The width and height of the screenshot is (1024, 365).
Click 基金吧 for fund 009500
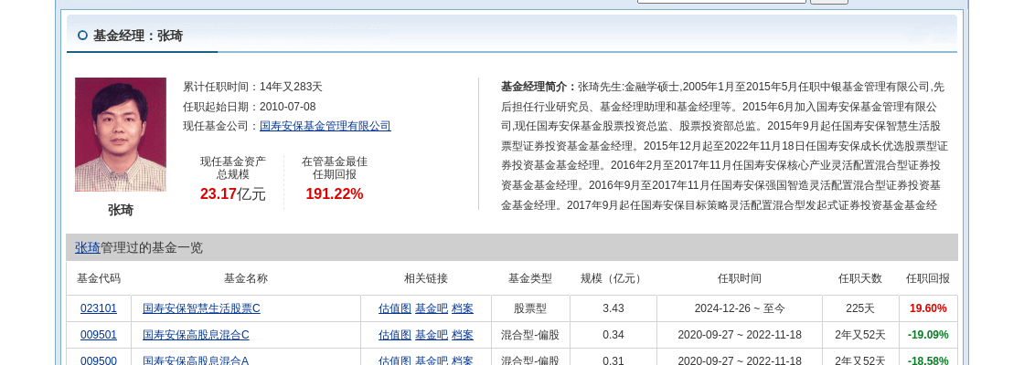[x=431, y=360]
